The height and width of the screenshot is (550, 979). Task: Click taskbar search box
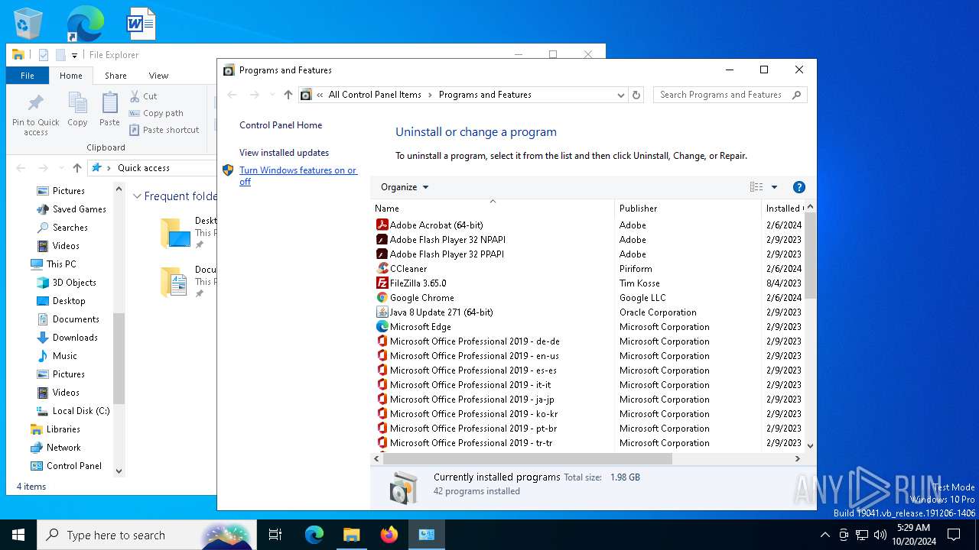pos(146,535)
